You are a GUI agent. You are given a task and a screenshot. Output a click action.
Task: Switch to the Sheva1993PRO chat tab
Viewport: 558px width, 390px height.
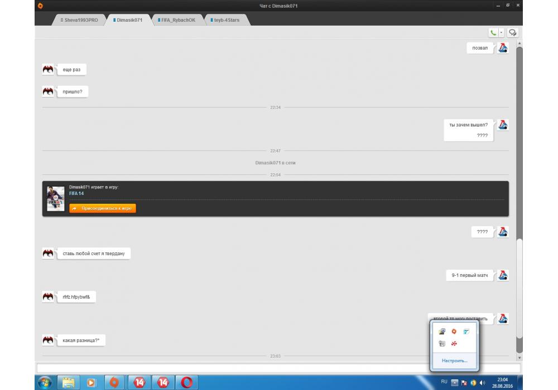coord(79,20)
